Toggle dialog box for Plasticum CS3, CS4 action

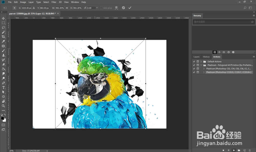pyautogui.click(x=198, y=69)
